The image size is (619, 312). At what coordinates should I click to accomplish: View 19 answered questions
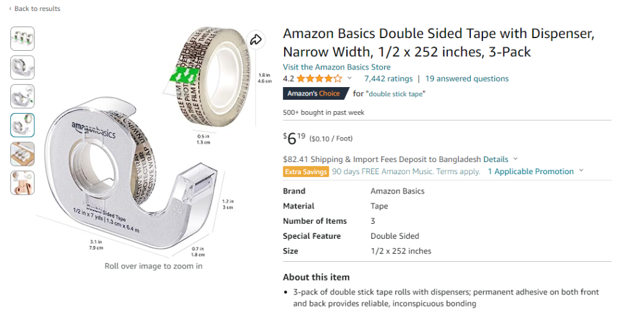click(467, 79)
